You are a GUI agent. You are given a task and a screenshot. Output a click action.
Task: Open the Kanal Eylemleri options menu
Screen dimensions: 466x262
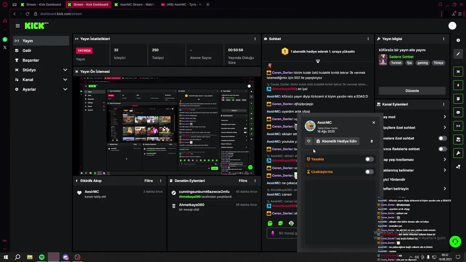(x=443, y=104)
